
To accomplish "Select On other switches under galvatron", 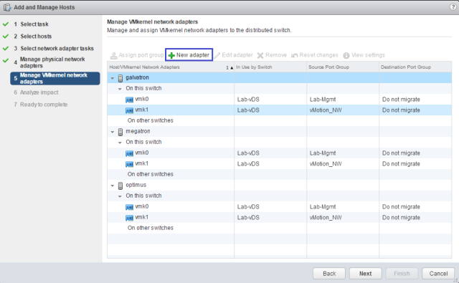I will pyautogui.click(x=150, y=120).
